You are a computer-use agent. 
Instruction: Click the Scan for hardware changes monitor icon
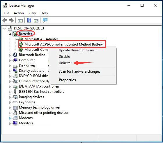click(x=45, y=20)
